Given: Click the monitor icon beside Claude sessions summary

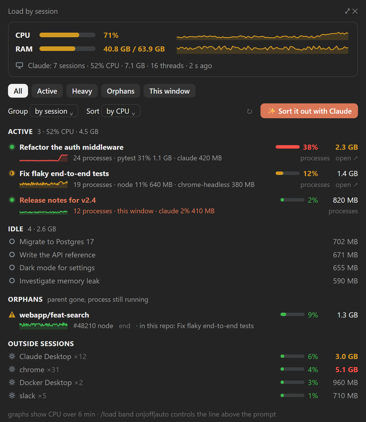Looking at the screenshot, I should coord(19,66).
